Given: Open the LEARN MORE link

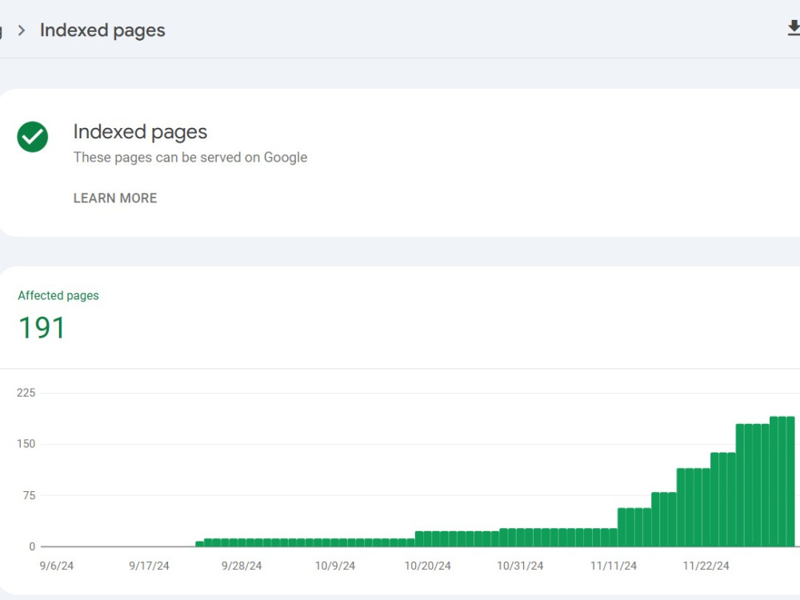Looking at the screenshot, I should tap(114, 198).
